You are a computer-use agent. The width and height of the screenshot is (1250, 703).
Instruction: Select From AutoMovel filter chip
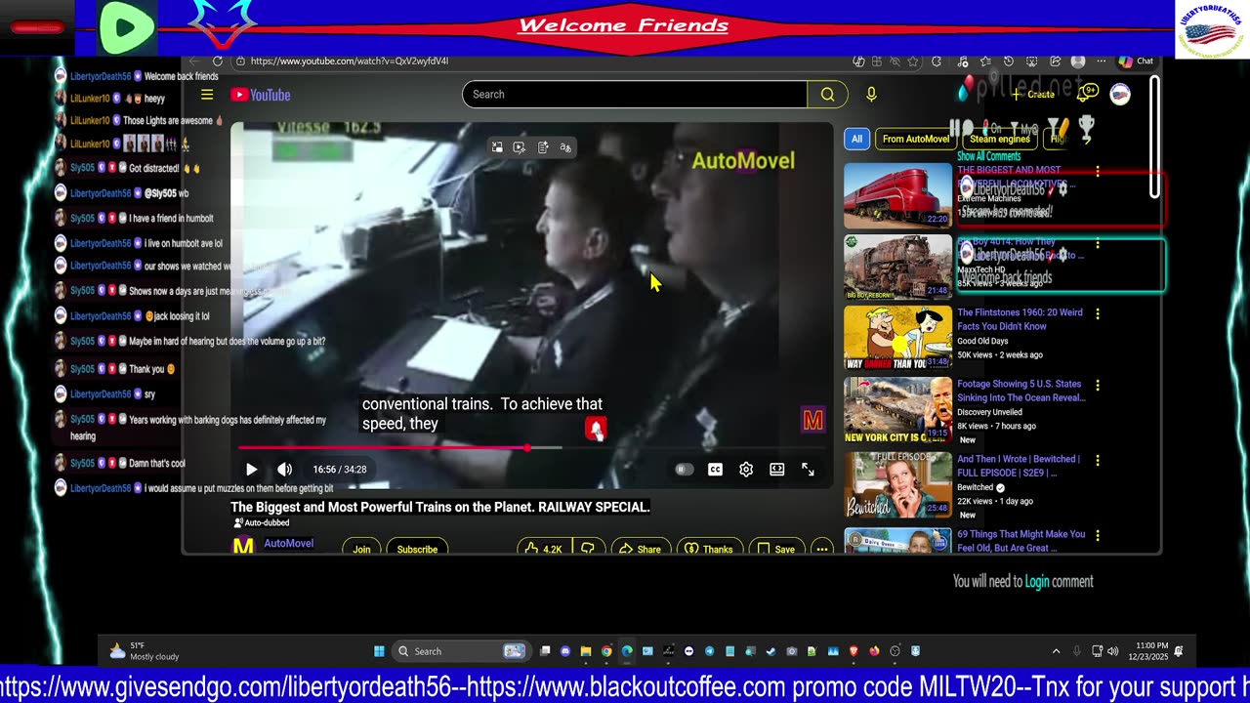tap(915, 139)
